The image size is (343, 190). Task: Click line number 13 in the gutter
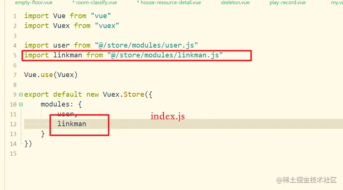click(x=13, y=134)
